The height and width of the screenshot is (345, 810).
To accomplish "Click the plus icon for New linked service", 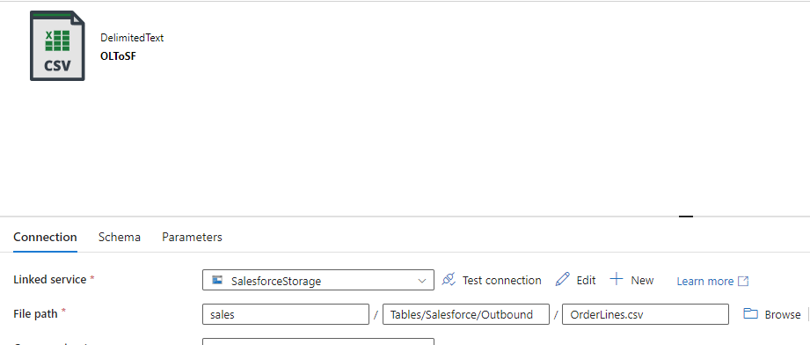I will click(x=617, y=279).
